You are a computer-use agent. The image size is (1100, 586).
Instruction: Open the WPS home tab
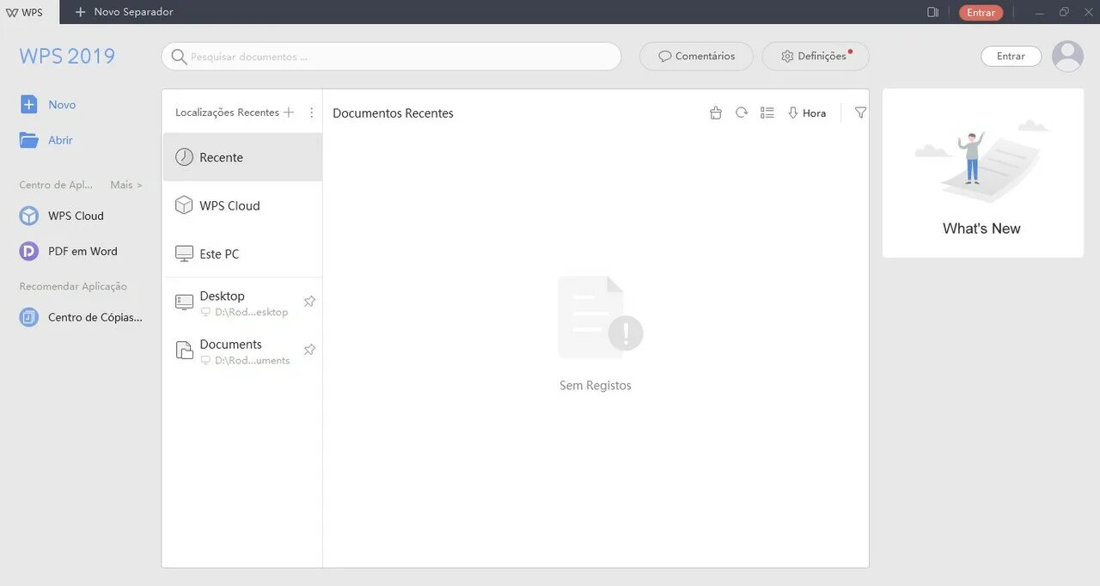29,12
